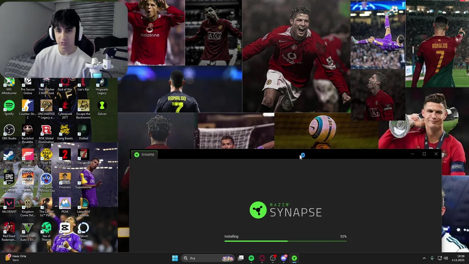Click the taskbar search box labeled Ara
Image resolution: width=469 pixels, height=264 pixels.
coord(208,258)
